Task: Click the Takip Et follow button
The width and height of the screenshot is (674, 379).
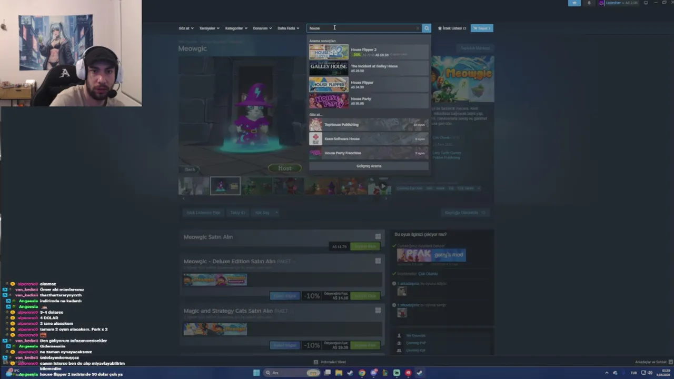Action: tap(237, 213)
